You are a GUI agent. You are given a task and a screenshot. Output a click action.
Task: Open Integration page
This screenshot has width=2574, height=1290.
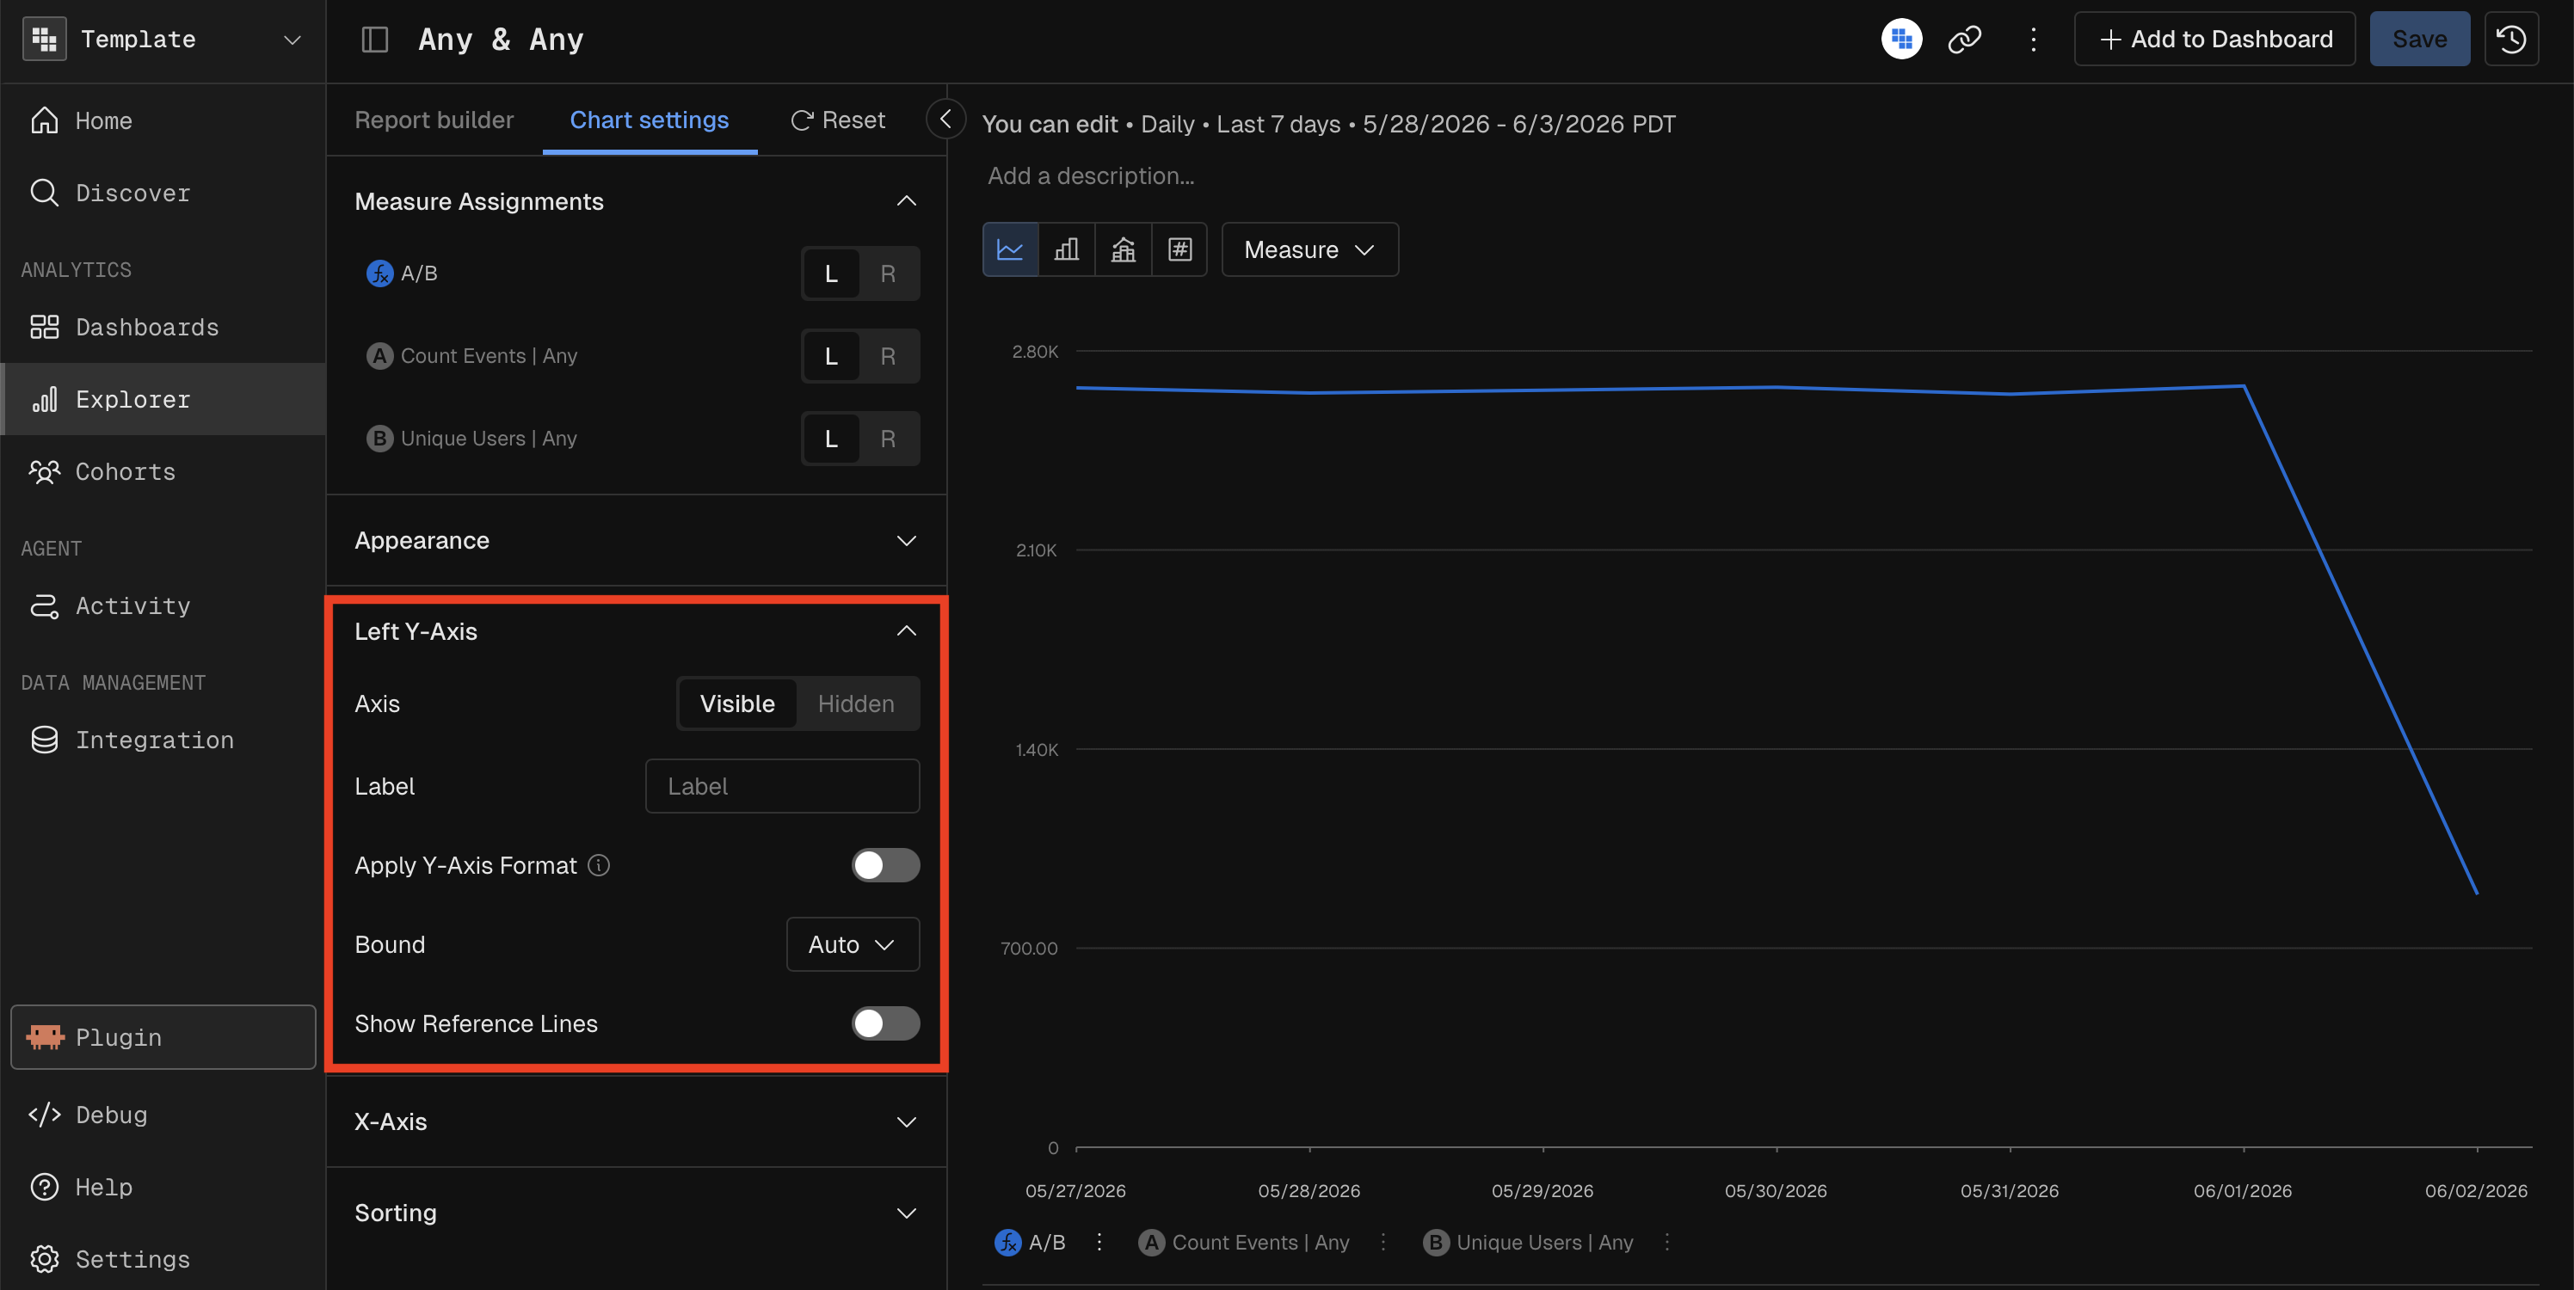[x=163, y=740]
